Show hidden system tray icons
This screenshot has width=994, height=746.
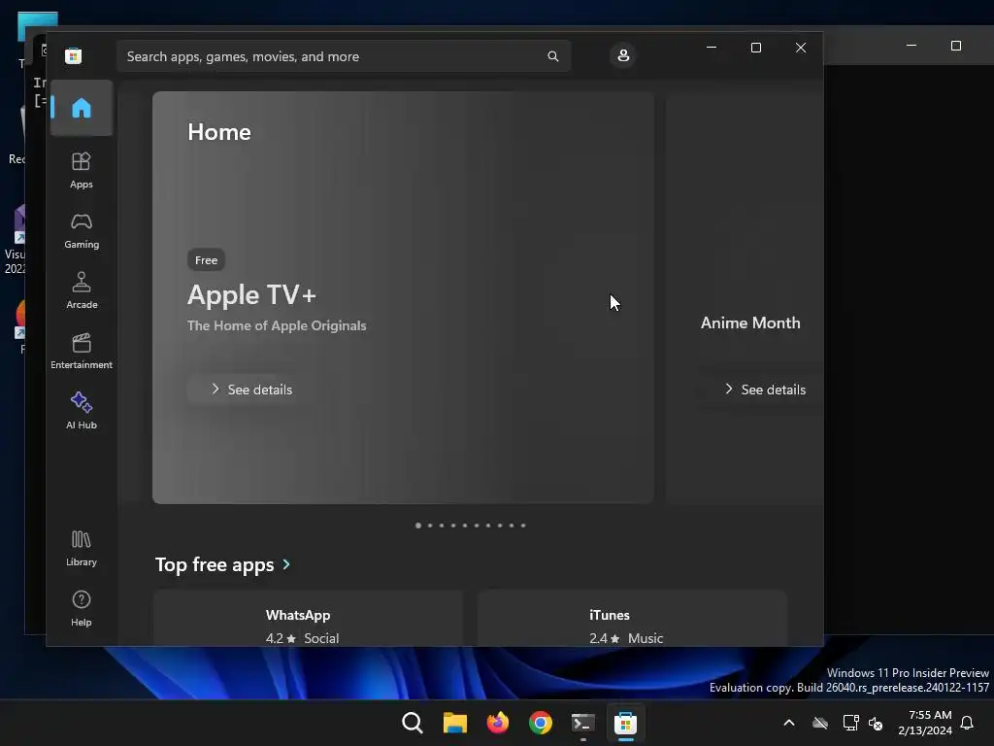click(x=789, y=723)
